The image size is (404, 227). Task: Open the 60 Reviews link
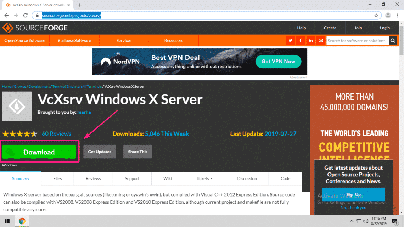[56, 134]
